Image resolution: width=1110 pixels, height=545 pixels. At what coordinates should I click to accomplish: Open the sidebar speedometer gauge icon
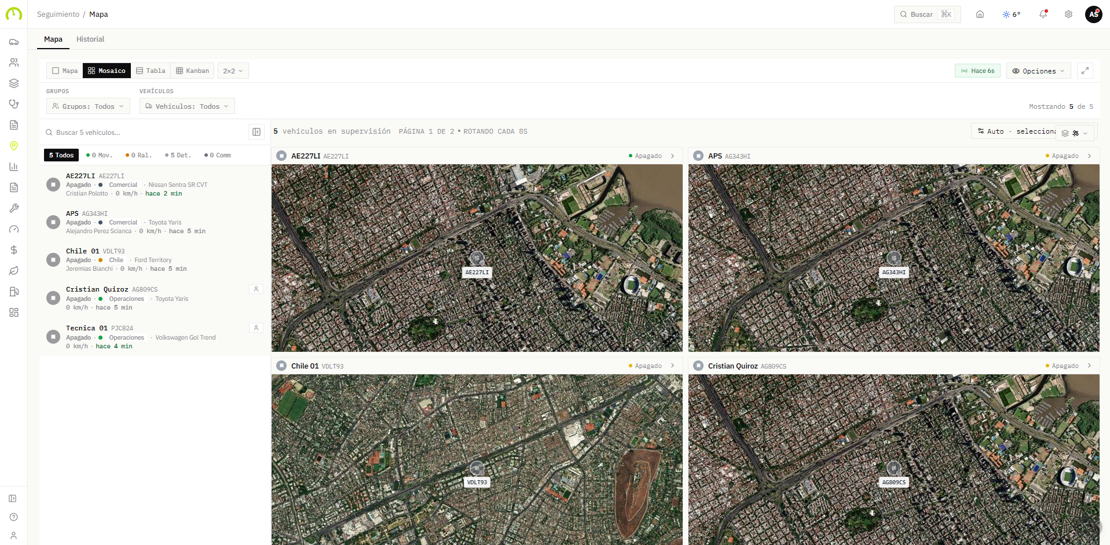coord(14,229)
